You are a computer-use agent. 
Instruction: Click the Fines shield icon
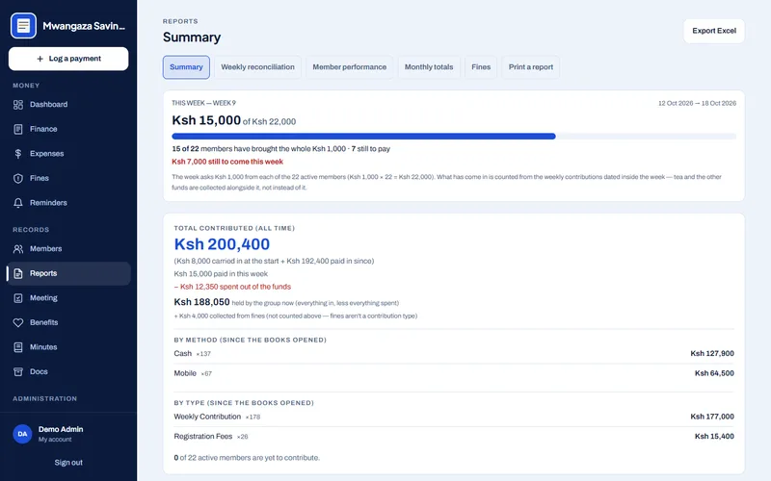[18, 178]
